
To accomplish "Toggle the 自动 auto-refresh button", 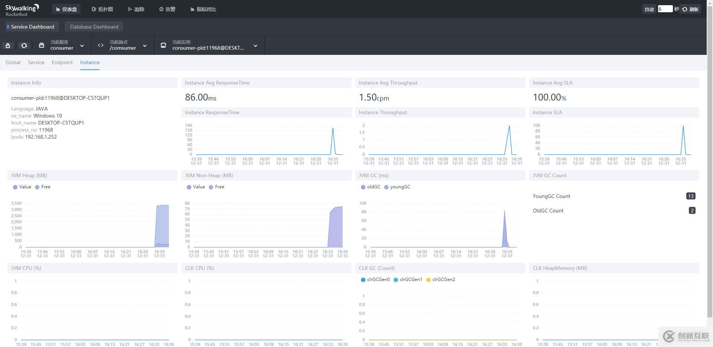I will (649, 9).
